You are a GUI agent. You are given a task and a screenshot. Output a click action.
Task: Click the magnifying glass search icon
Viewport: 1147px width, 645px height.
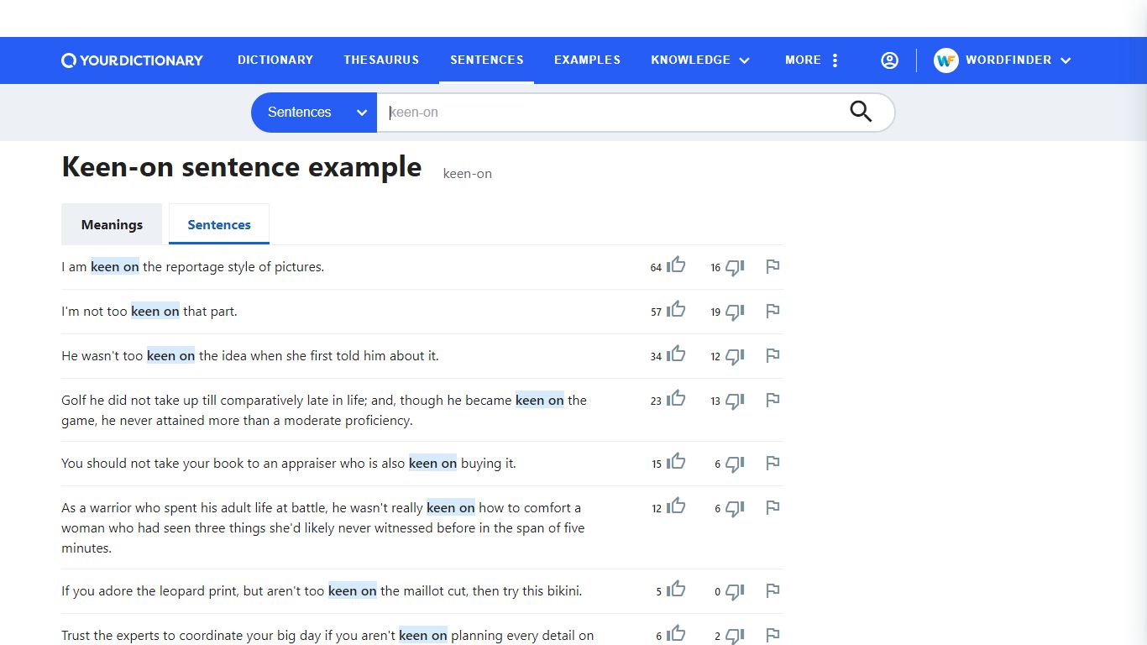(x=861, y=112)
